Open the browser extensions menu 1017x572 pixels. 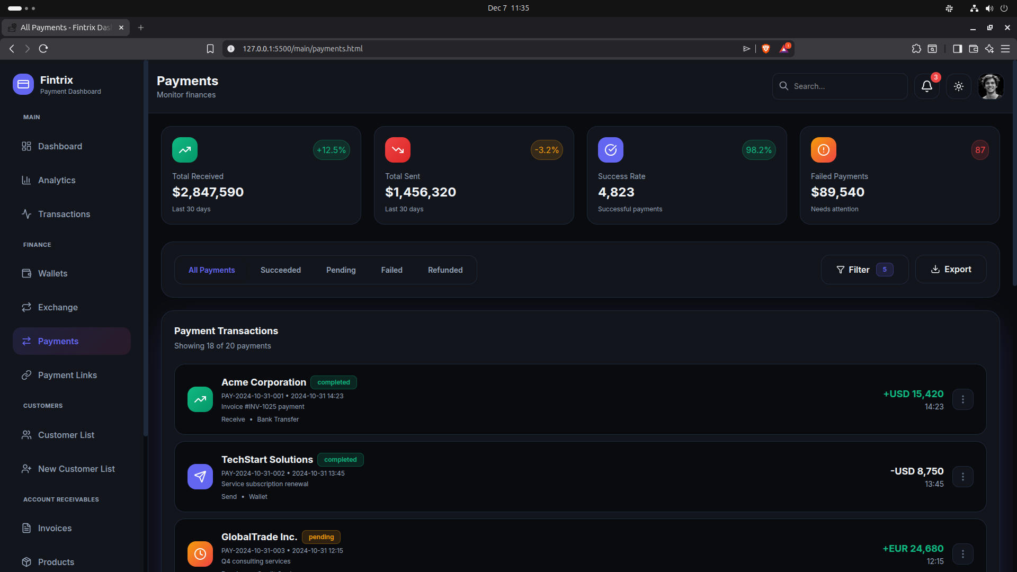tap(917, 48)
